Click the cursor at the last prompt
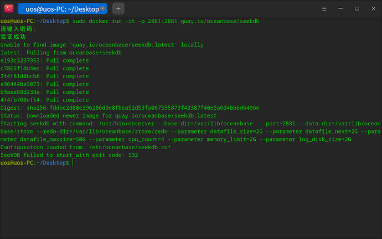This screenshot has width=382, height=239. coord(73,163)
